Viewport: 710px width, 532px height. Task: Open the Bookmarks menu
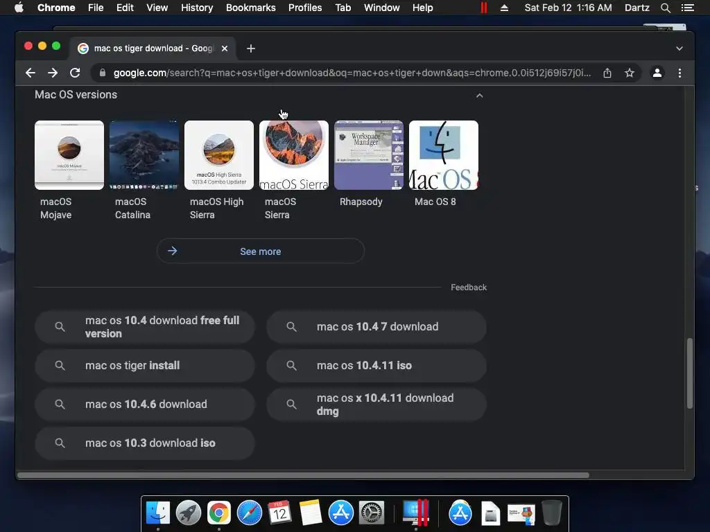click(x=251, y=8)
